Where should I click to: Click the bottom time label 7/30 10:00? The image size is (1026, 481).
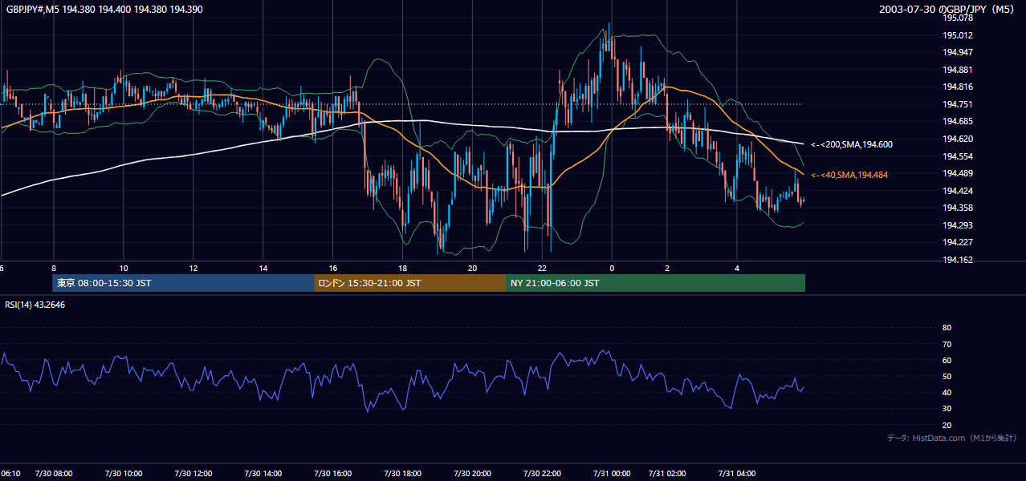coord(124,474)
